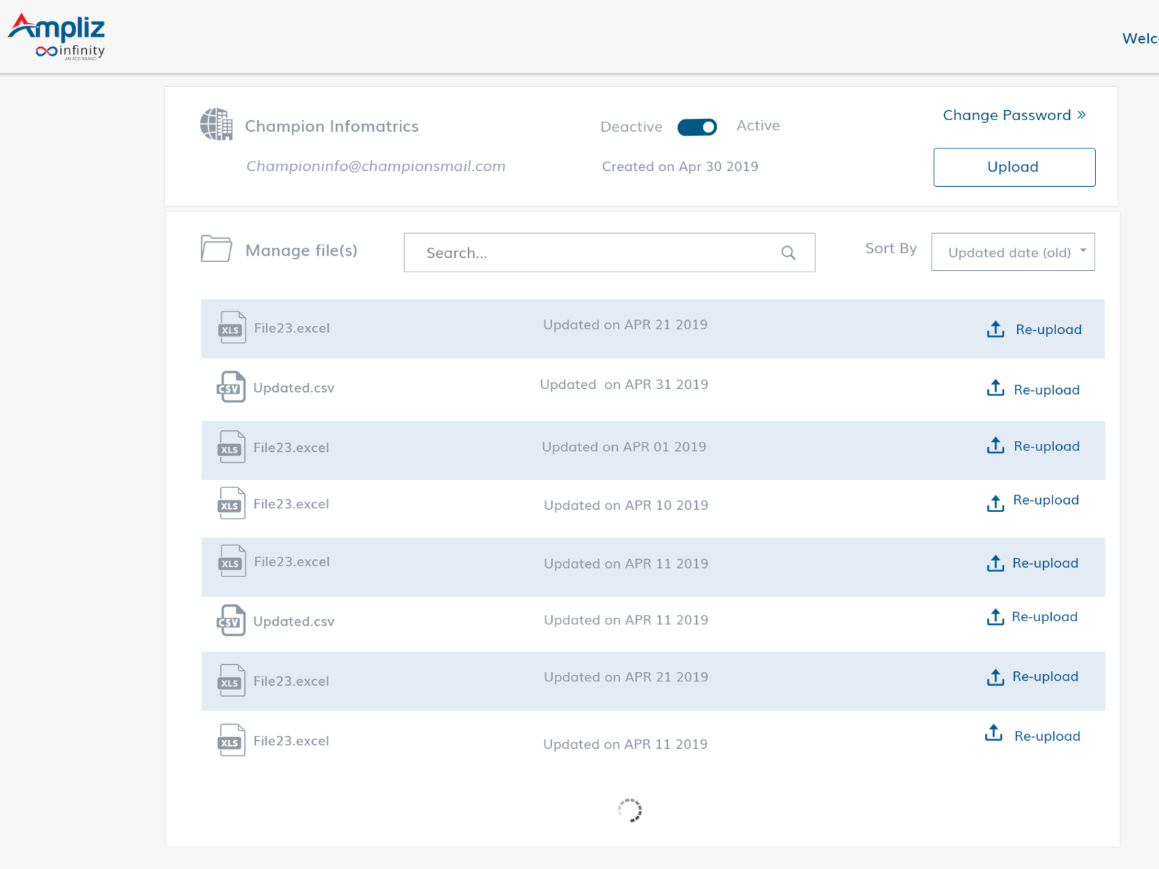1159x869 pixels.
Task: Click the Ampliz infinity logo
Action: pos(55,34)
